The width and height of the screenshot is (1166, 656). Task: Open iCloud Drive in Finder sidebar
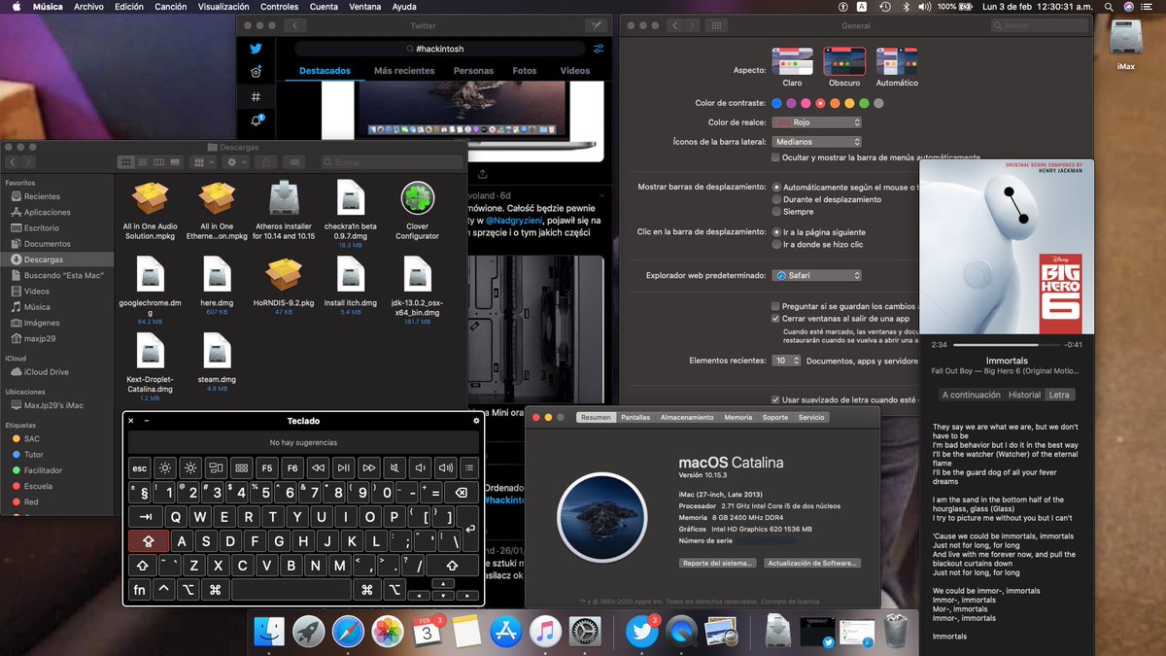point(47,372)
